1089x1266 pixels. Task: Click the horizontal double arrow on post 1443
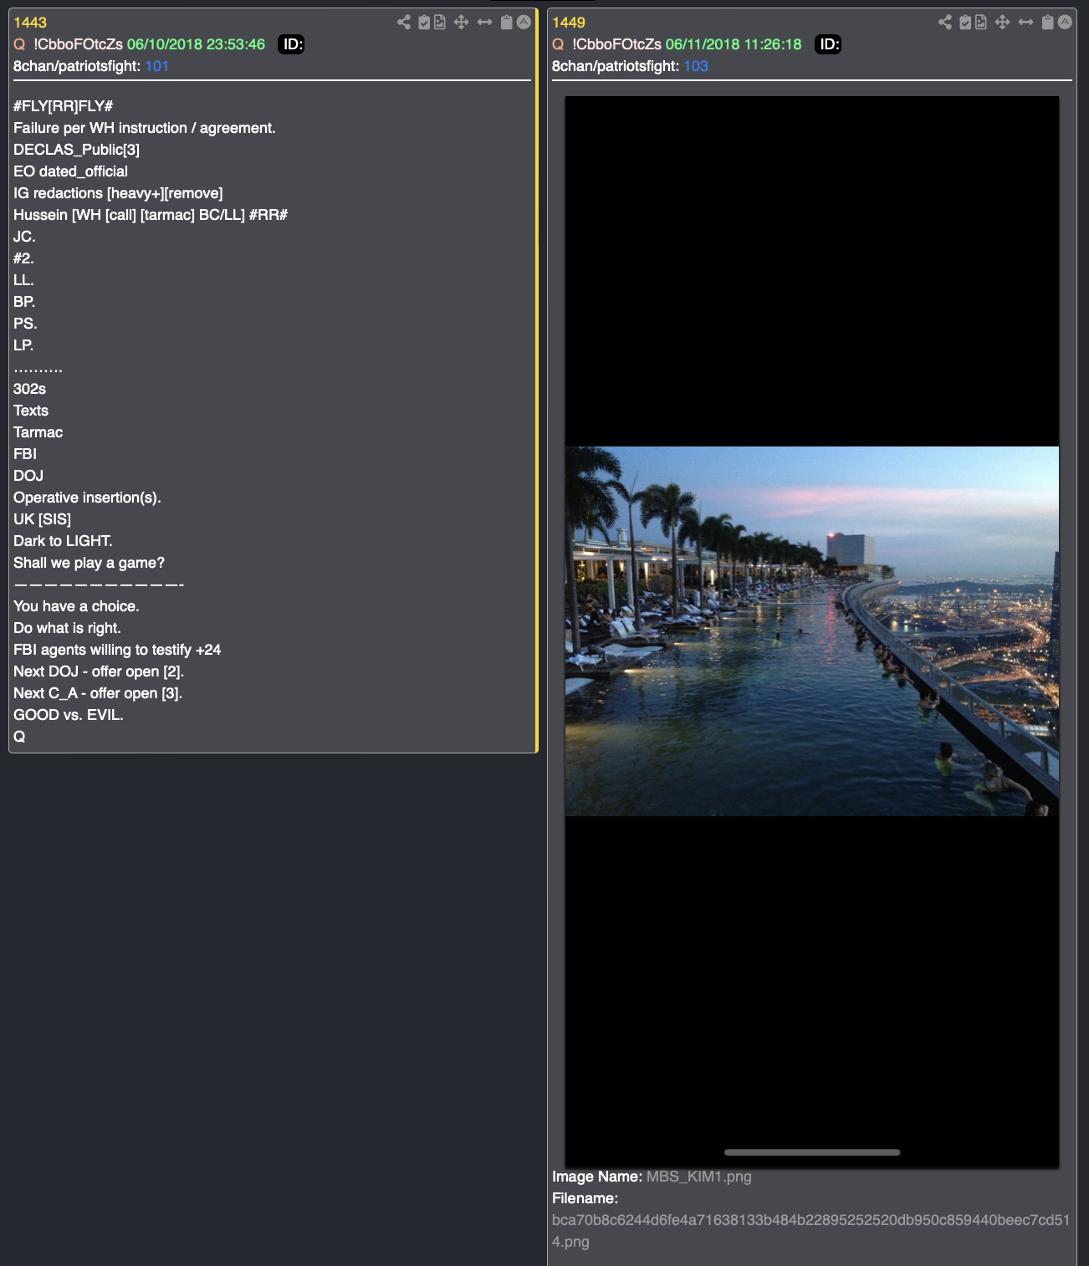484,23
